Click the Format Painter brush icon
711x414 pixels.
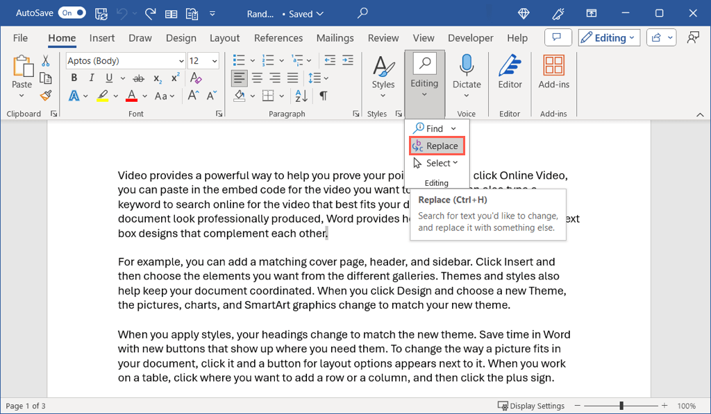pyautogui.click(x=46, y=96)
